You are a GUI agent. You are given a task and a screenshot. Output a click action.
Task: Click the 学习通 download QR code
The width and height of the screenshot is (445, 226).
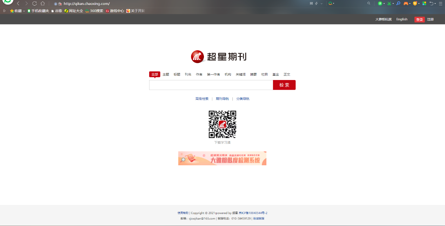222,124
